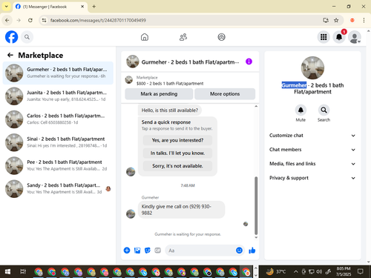Screen dimensions: 371x278
Task: Open the Facebook search magnifier
Action: click(27, 37)
